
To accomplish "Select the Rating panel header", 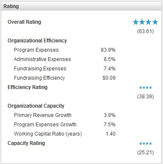I will pyautogui.click(x=81, y=6).
